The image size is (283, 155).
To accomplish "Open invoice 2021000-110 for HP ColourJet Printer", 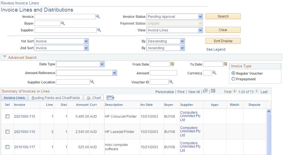I will 25,117.
